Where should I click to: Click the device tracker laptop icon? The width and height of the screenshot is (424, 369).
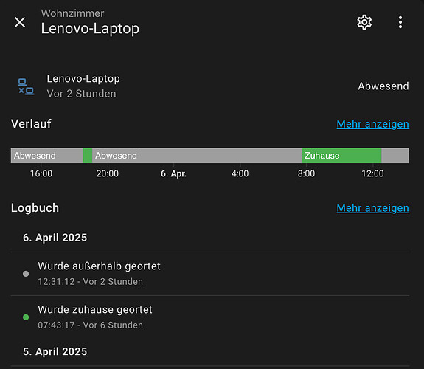(26, 86)
